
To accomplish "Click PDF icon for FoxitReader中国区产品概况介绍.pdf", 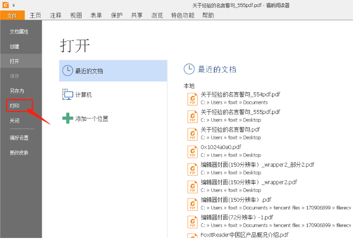I will pos(193,236).
